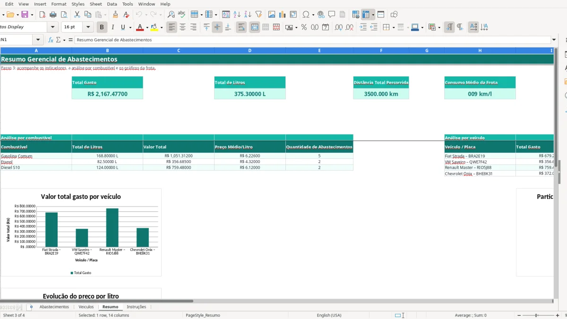Expand the Name Box dropdown
567x319 pixels.
(x=38, y=40)
